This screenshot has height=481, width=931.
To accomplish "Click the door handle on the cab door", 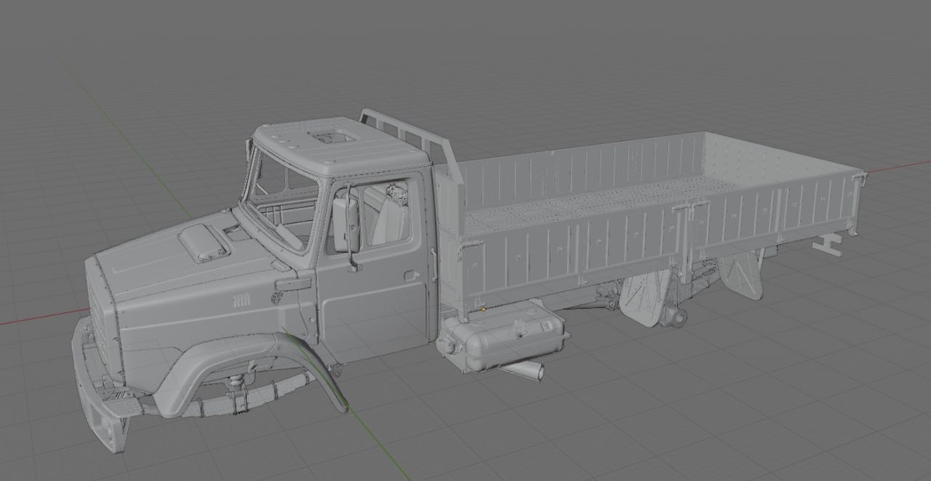I will [x=412, y=274].
